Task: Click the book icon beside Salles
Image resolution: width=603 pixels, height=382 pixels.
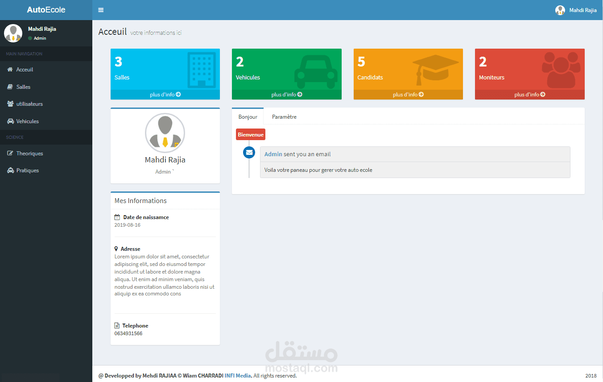Action: (10, 87)
